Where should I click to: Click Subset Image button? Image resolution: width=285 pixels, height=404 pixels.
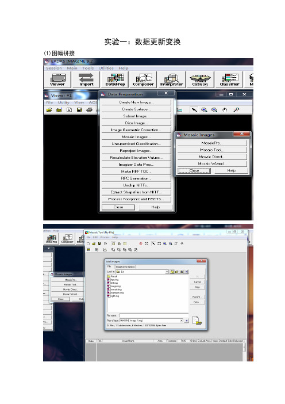pyautogui.click(x=136, y=116)
